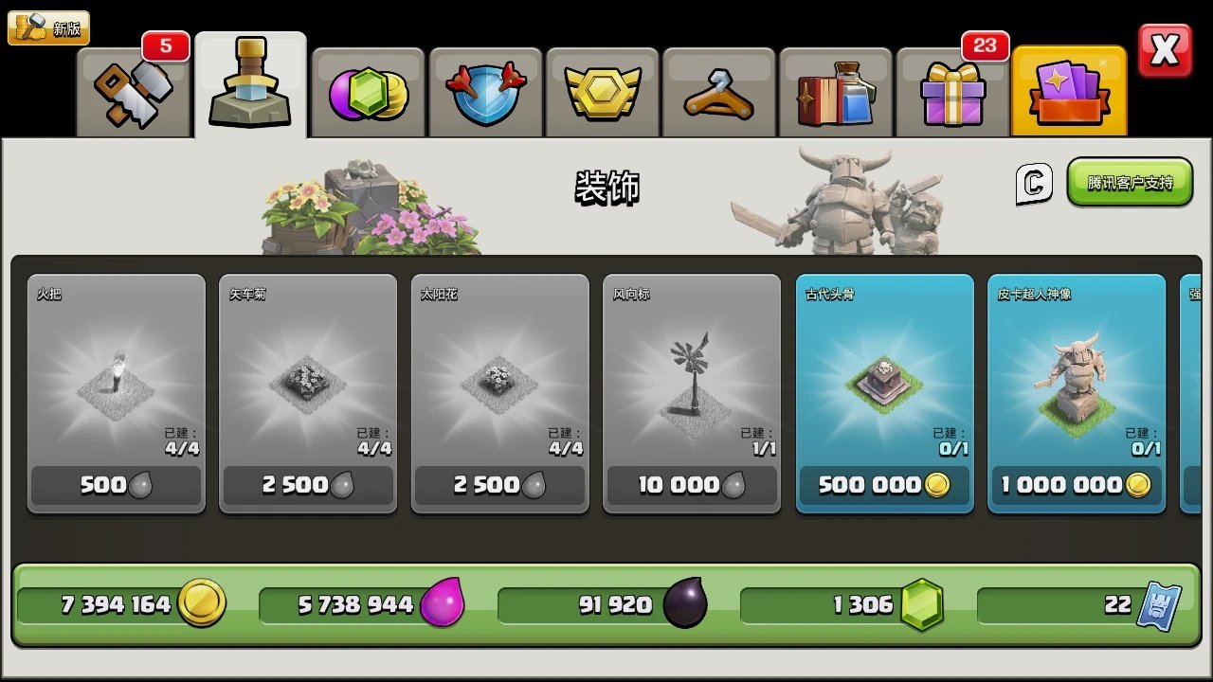Select the 皮卡超人神像 statue card
Viewport: 1213px width, 682px height.
point(1077,393)
